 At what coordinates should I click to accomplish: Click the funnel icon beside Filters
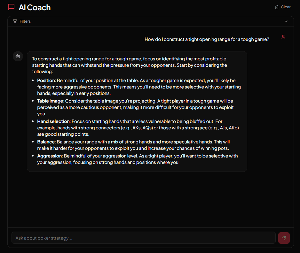tap(15, 21)
